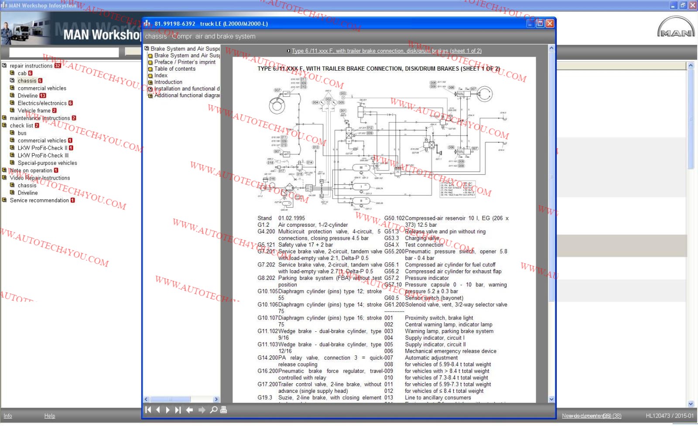This screenshot has height=436, width=698.
Task: Click the back history arrow
Action: point(189,410)
